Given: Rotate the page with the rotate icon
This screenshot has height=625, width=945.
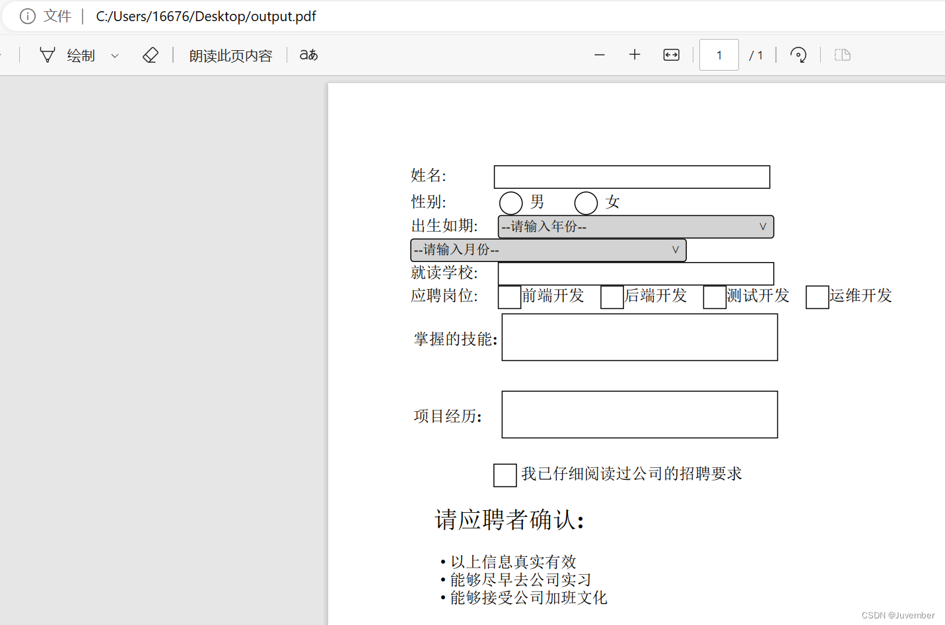Looking at the screenshot, I should coord(798,55).
